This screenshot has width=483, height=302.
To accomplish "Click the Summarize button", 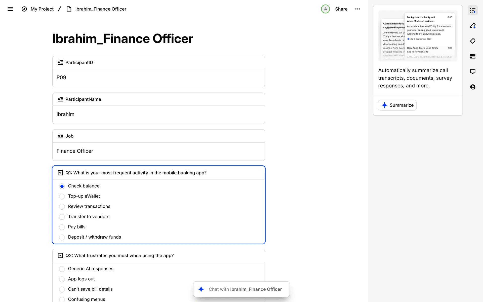I will coord(397,105).
